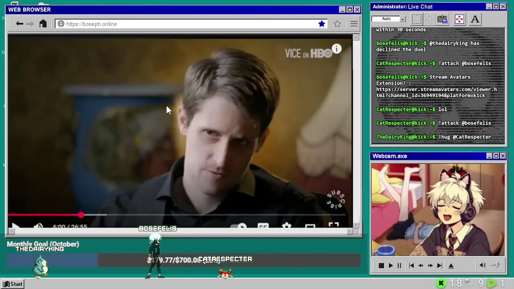The image size is (514, 289).
Task: Click the BOSEFELIS stream avatar character
Action: pyautogui.click(x=155, y=256)
